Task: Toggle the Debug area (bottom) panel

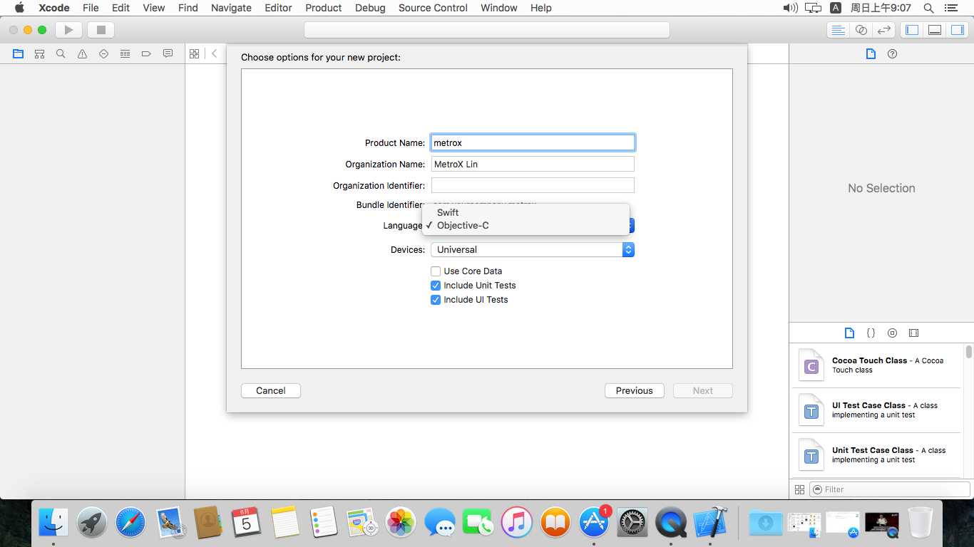Action: coord(935,30)
